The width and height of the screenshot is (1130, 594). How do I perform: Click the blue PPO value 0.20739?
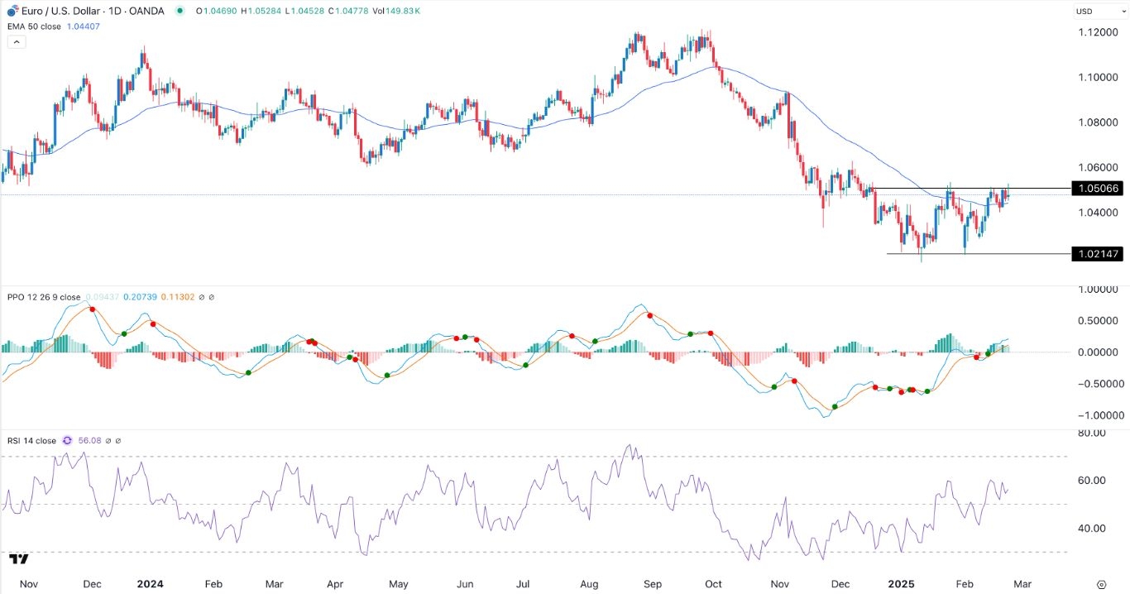141,297
